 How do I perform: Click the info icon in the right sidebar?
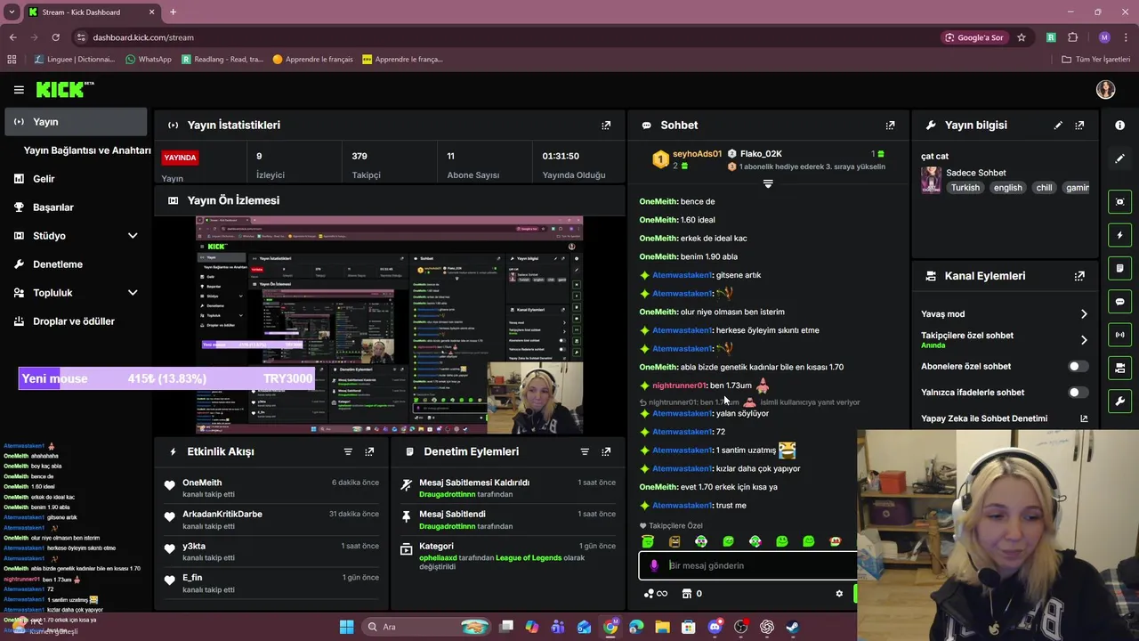[1119, 126]
